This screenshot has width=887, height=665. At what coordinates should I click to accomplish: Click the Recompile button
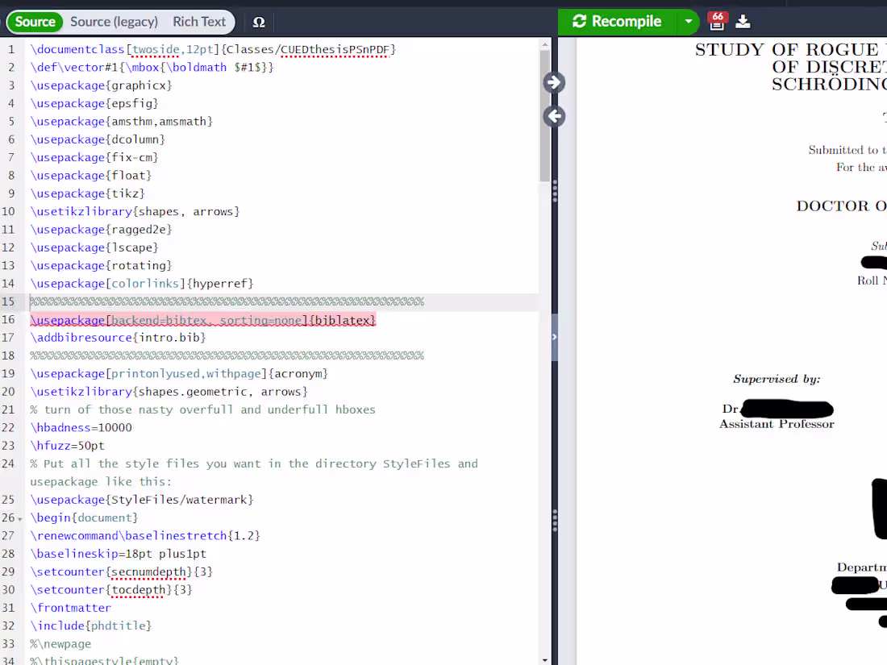[618, 22]
